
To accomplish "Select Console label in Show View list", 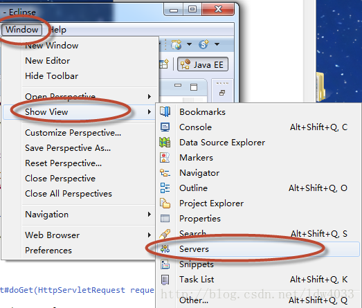I will 196,127.
